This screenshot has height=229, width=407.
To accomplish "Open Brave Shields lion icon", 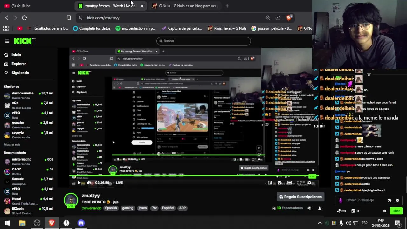I will (288, 18).
